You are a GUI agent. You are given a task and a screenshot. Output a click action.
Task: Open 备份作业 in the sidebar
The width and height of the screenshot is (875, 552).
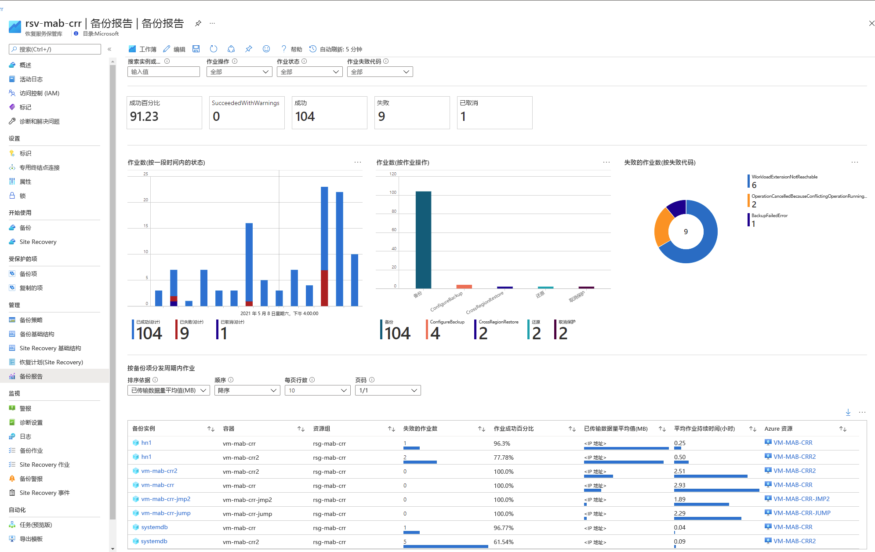click(x=31, y=450)
